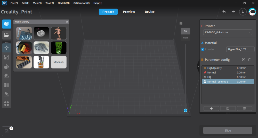Delete selected profile with trash button
258x138 pixels.
245,109
